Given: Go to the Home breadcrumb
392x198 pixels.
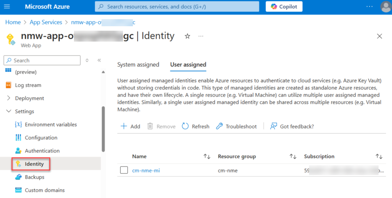Looking at the screenshot, I should 13,22.
